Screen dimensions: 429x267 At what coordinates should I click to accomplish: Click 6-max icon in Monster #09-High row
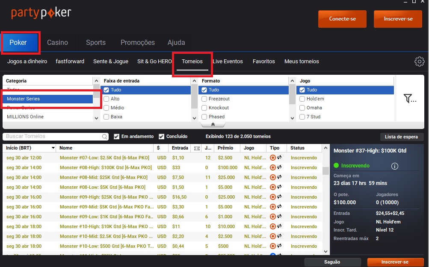pyautogui.click(x=279, y=197)
